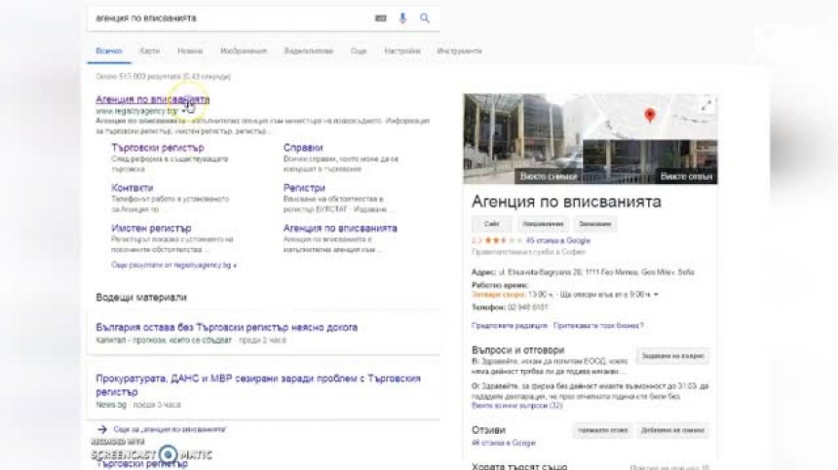Open the 'Имотен регистър' sitelink
Image resolution: width=838 pixels, height=470 pixels.
(151, 229)
